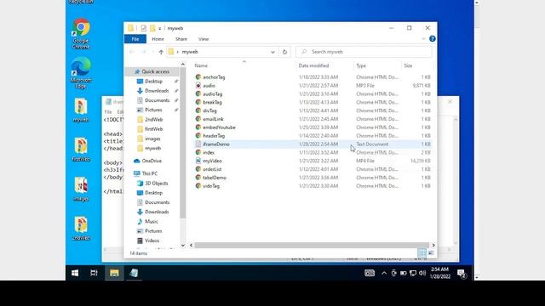Viewport: 545px width, 306px height.
Task: Sort by Type column header
Action: click(361, 65)
